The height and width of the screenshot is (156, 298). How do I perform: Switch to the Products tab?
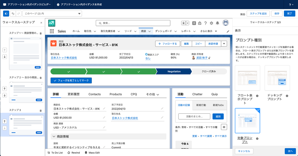(x=116, y=94)
